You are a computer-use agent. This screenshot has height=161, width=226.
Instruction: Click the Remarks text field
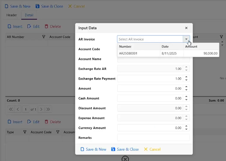coord(153,138)
